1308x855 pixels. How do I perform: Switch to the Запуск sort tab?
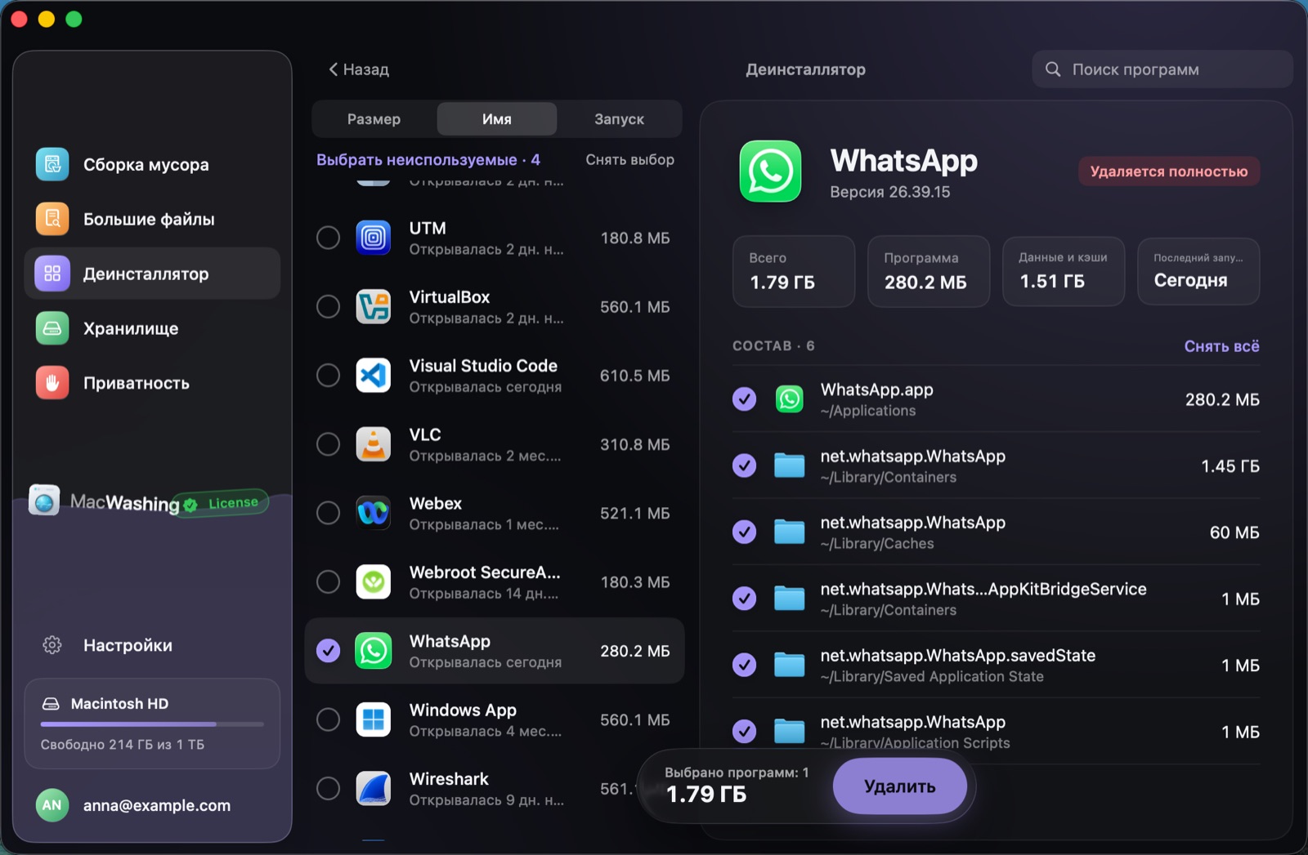pos(619,119)
